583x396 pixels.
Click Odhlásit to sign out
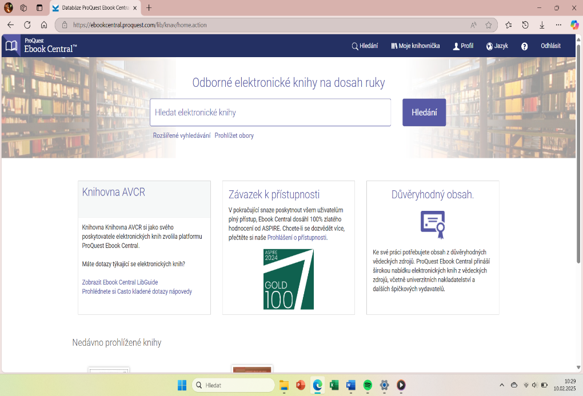[550, 46]
